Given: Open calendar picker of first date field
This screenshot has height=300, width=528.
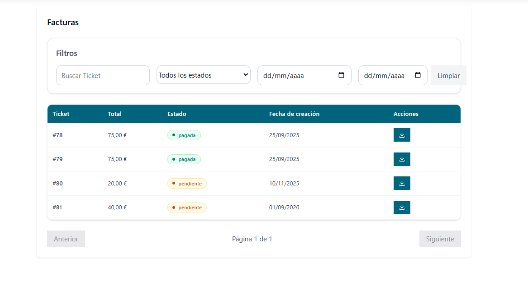Looking at the screenshot, I should 341,75.
